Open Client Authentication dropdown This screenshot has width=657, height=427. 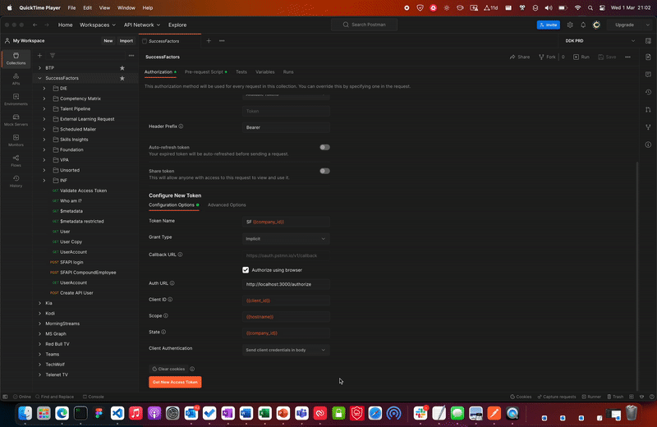(286, 350)
